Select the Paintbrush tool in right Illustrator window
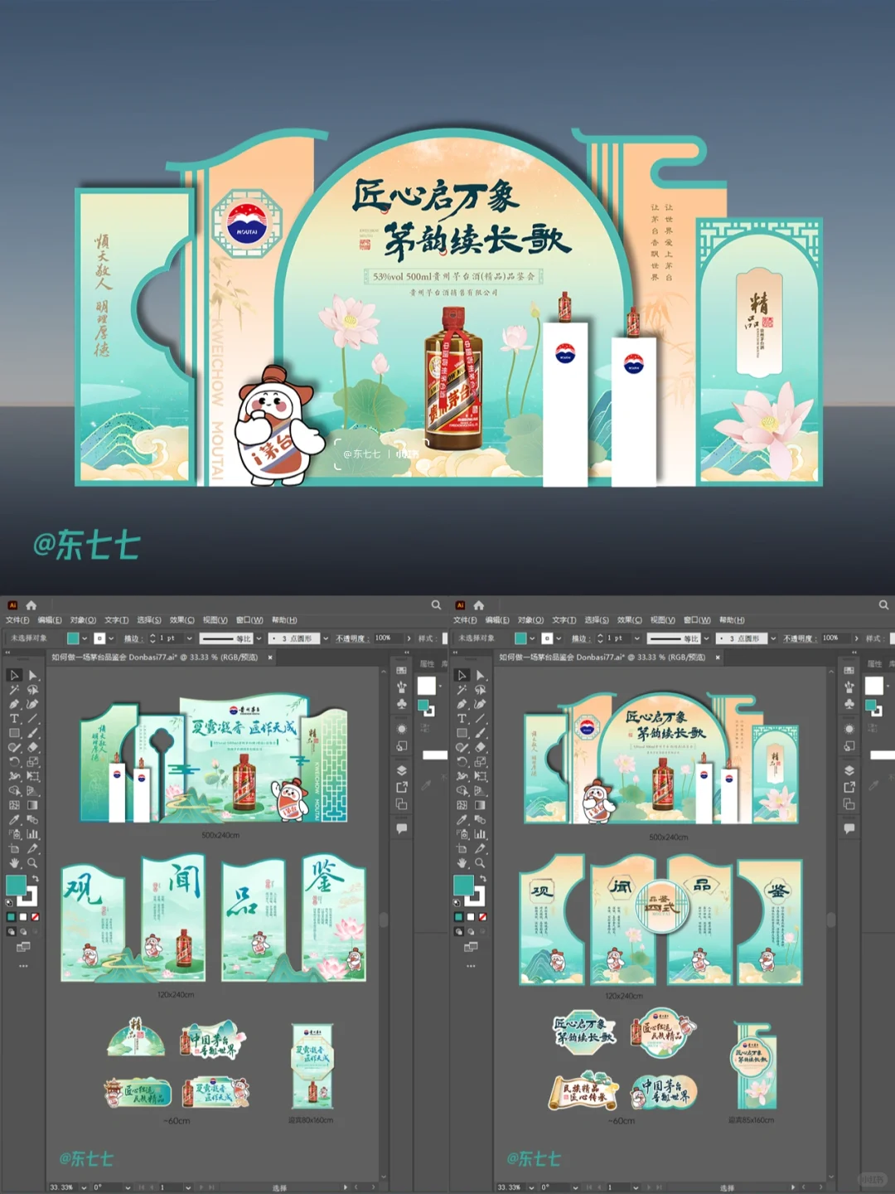The height and width of the screenshot is (1194, 895). click(481, 733)
